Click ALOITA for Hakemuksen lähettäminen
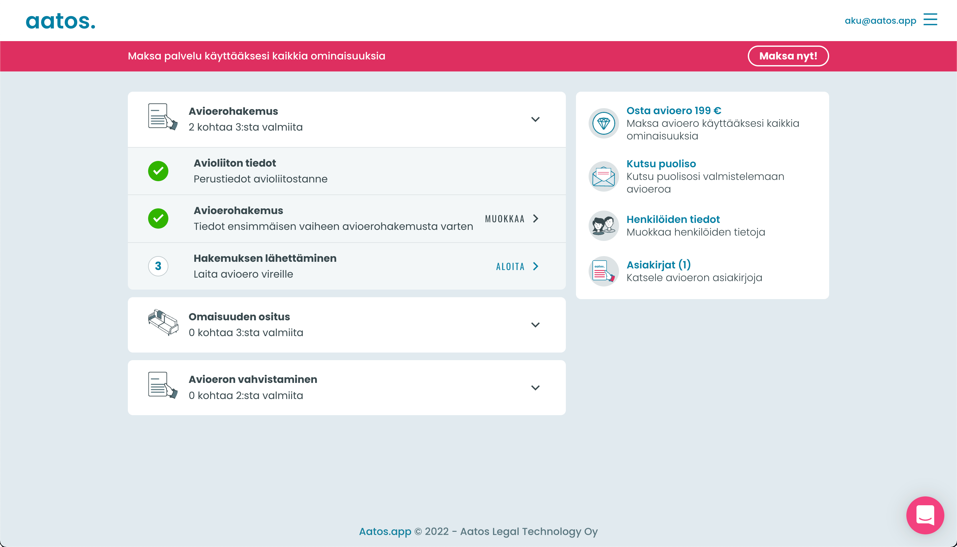Image resolution: width=957 pixels, height=547 pixels. click(510, 266)
